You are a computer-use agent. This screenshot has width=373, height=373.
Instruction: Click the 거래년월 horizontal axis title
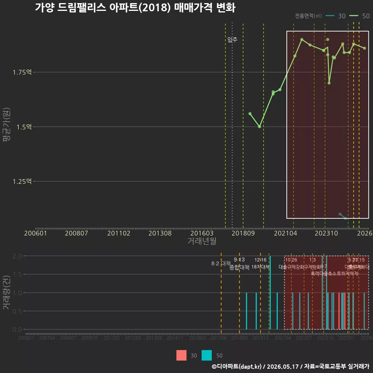click(x=202, y=241)
